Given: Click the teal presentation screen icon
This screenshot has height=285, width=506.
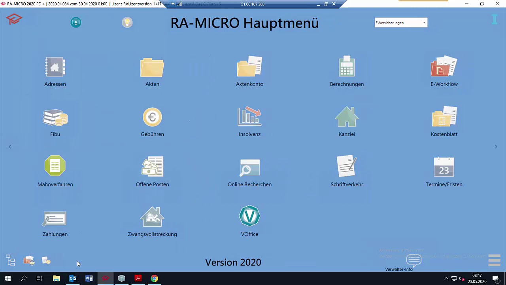Looking at the screenshot, I should (76, 23).
